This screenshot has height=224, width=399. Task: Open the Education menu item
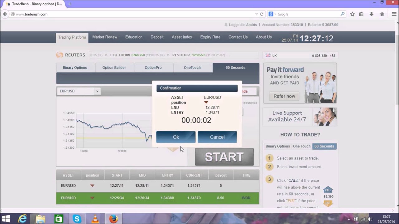134,37
